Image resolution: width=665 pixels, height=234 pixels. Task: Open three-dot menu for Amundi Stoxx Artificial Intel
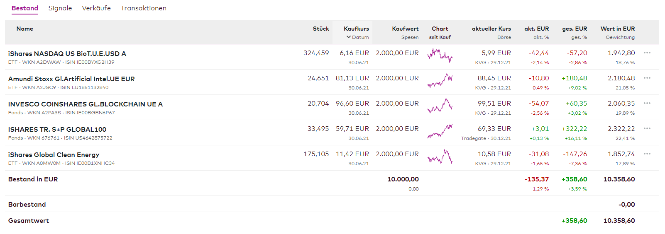647,78
